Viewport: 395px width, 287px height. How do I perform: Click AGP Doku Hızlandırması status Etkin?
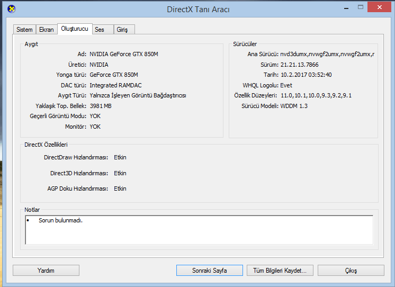(120, 189)
